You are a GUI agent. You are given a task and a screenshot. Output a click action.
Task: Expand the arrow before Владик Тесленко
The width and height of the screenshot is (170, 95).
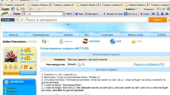coord(104,14)
